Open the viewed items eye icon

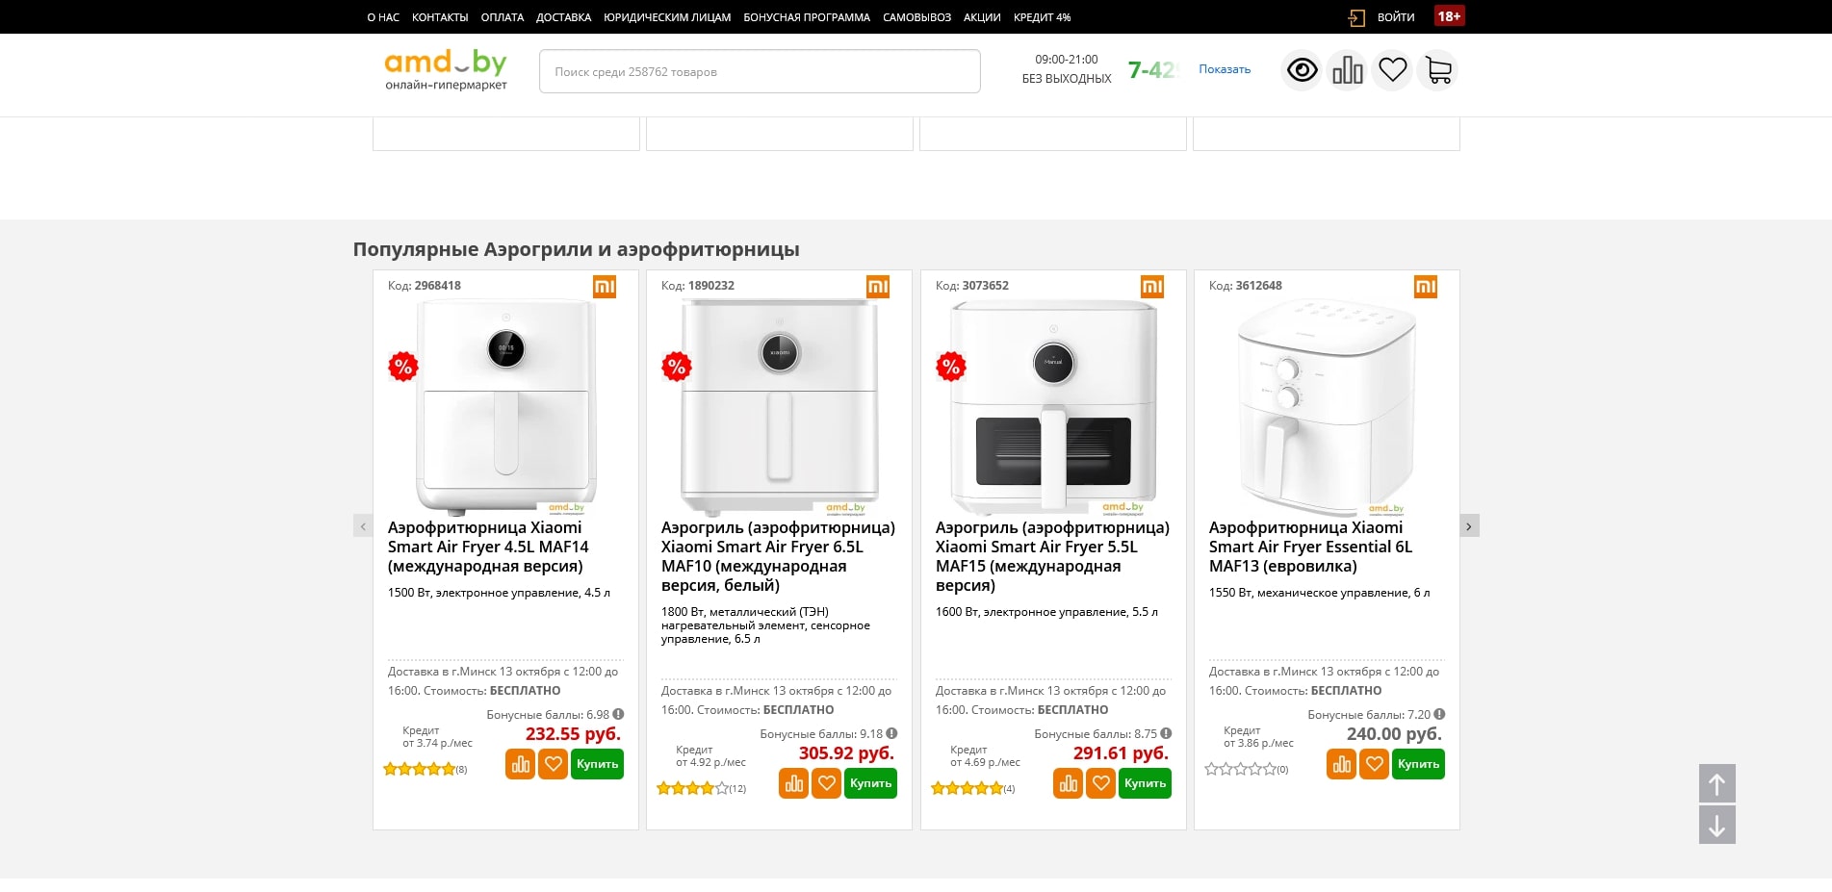point(1302,70)
